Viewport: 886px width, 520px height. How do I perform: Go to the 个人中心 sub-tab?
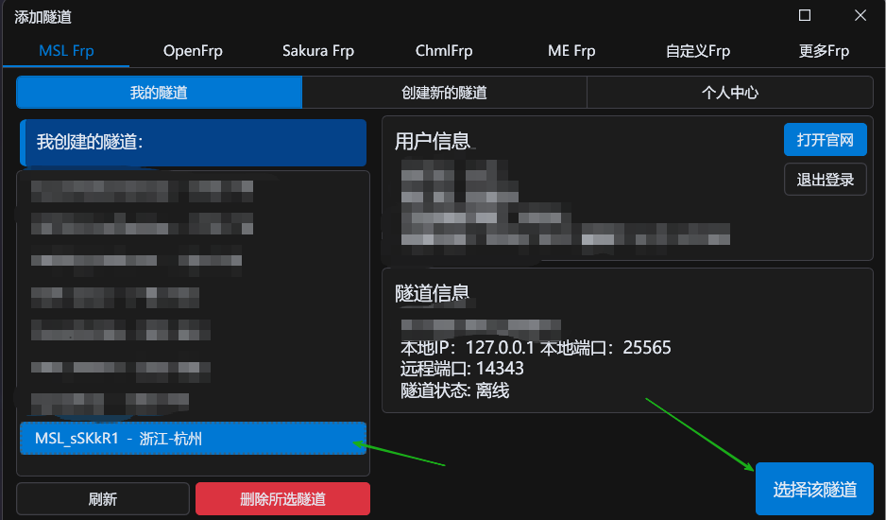(x=729, y=93)
